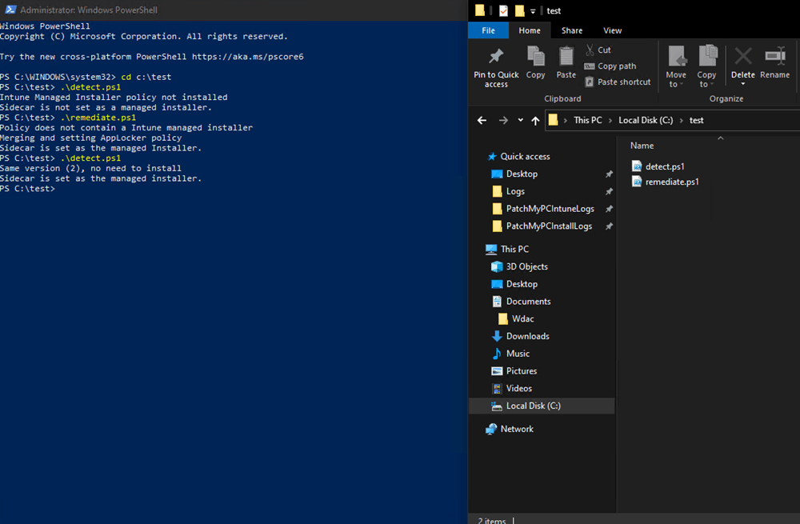The height and width of the screenshot is (524, 800).
Task: Click the Up arrow to the parent folder
Action: coord(535,121)
